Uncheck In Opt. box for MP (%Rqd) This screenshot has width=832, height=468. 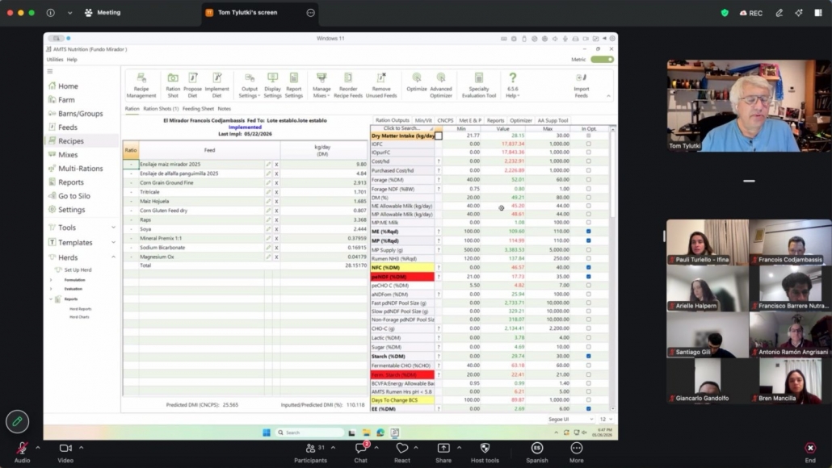(x=588, y=240)
